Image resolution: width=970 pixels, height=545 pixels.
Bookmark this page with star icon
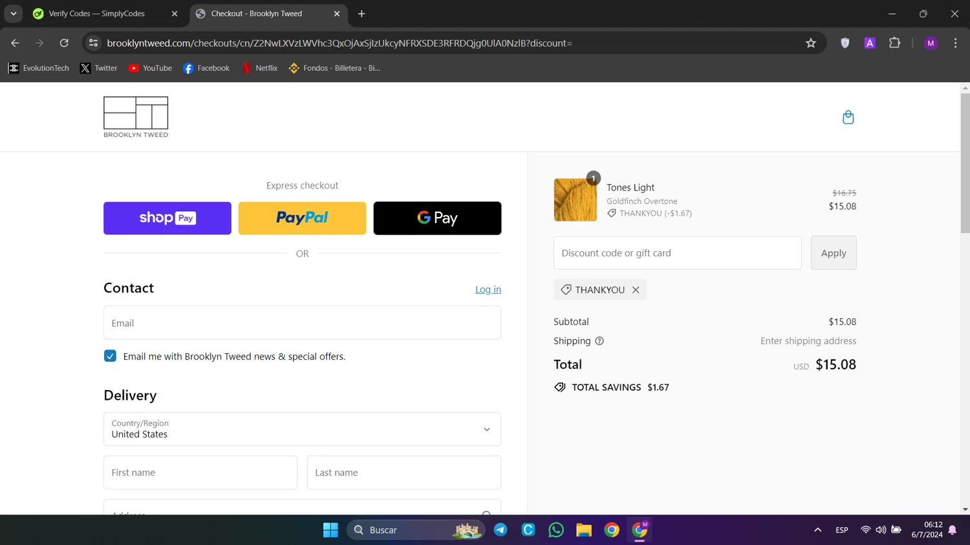tap(811, 43)
